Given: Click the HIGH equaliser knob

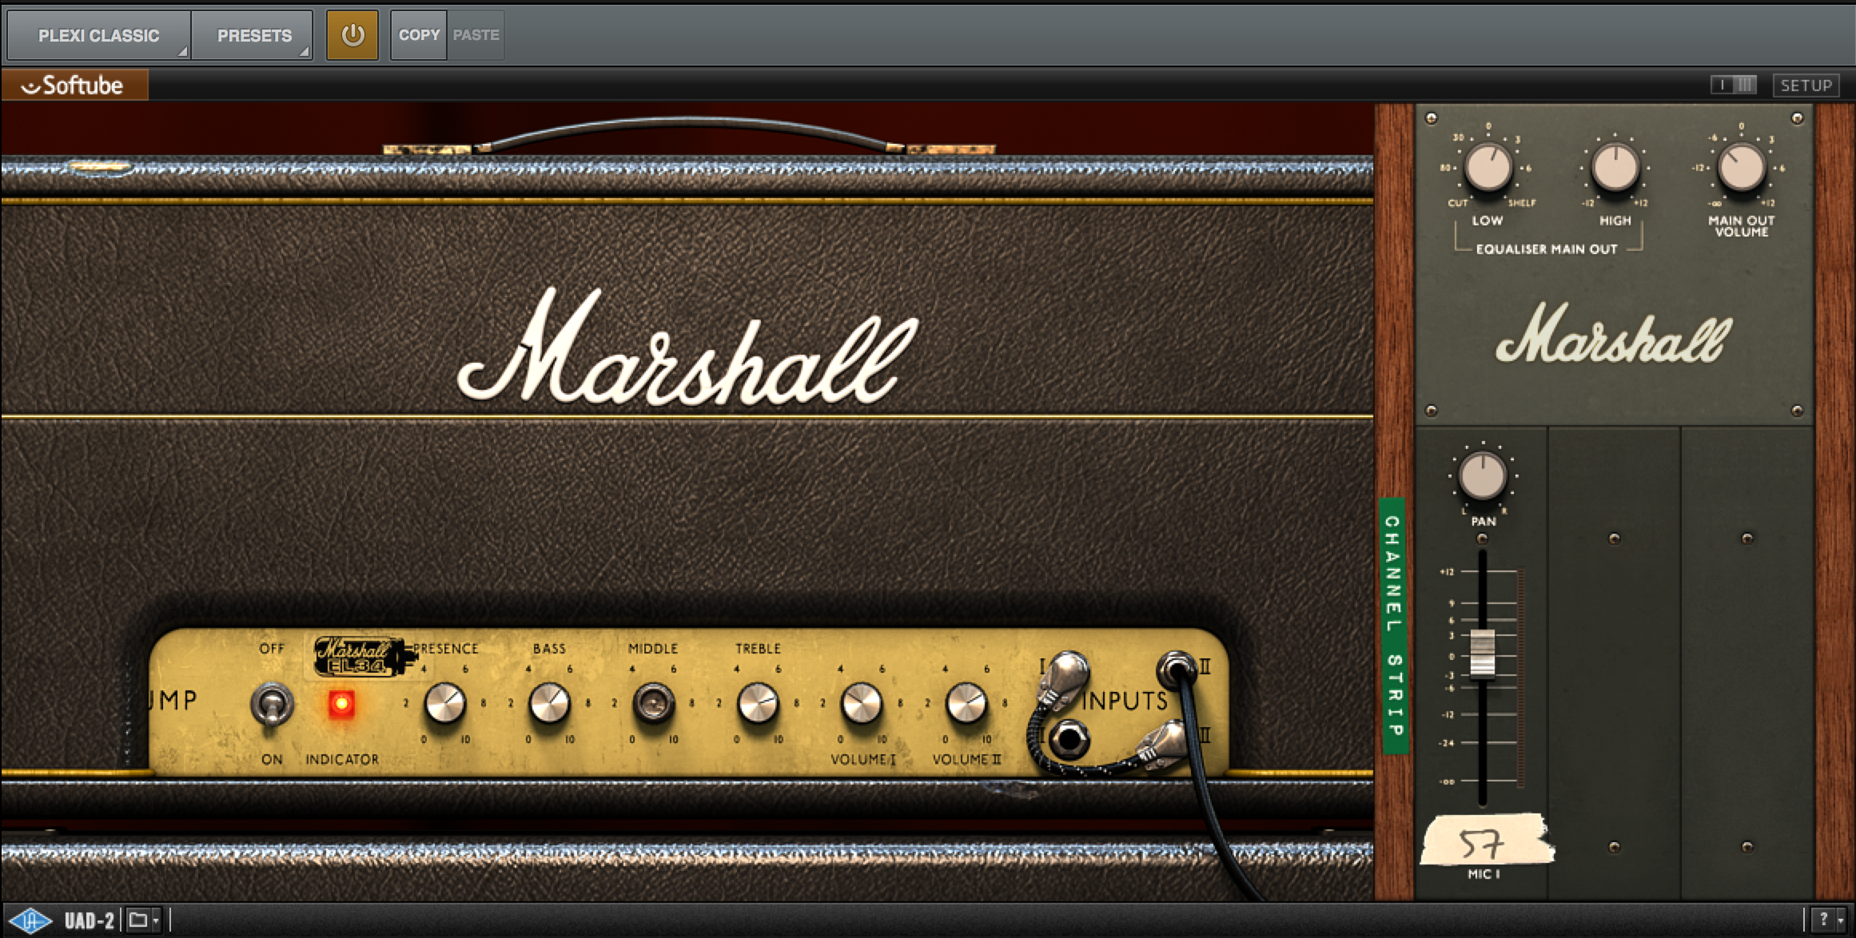Looking at the screenshot, I should 1615,168.
